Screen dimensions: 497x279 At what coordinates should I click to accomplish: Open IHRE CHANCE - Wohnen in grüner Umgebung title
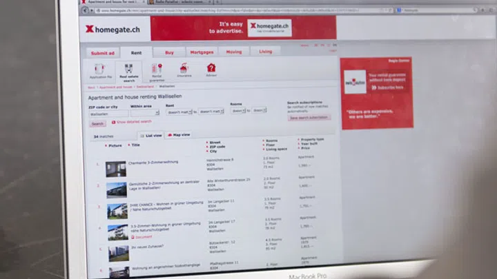[x=166, y=206]
